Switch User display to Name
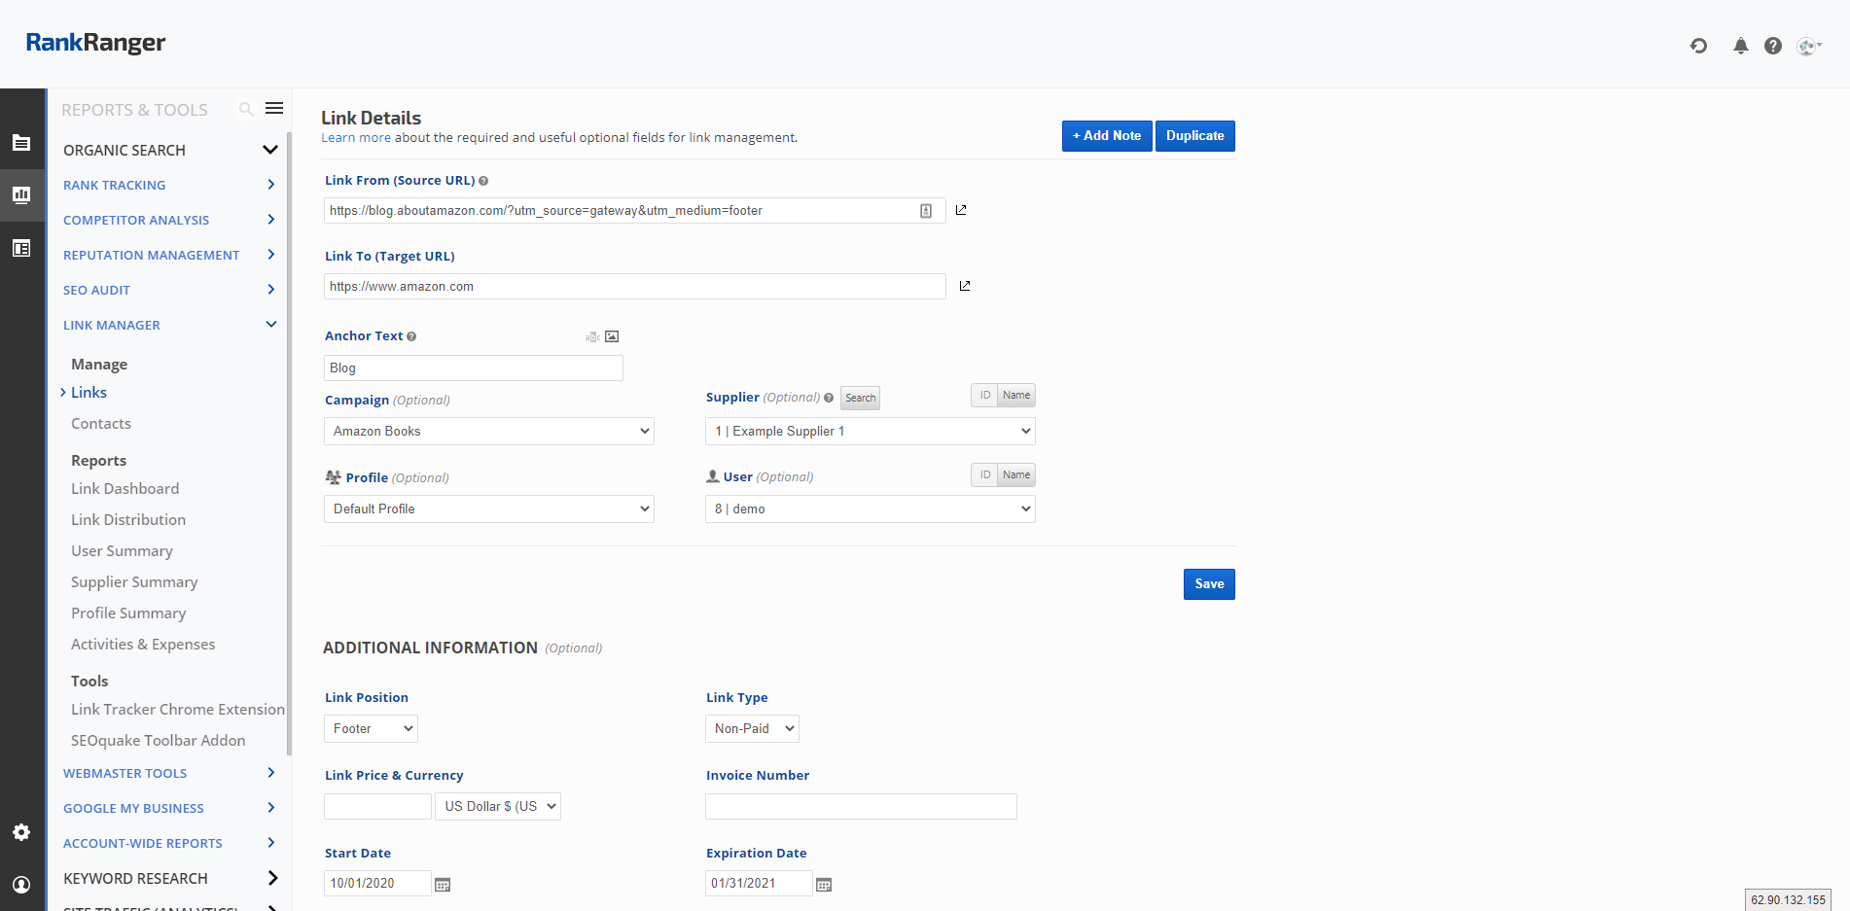1850x911 pixels. pos(1016,475)
